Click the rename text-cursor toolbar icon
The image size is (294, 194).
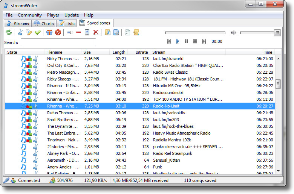(x=70, y=33)
